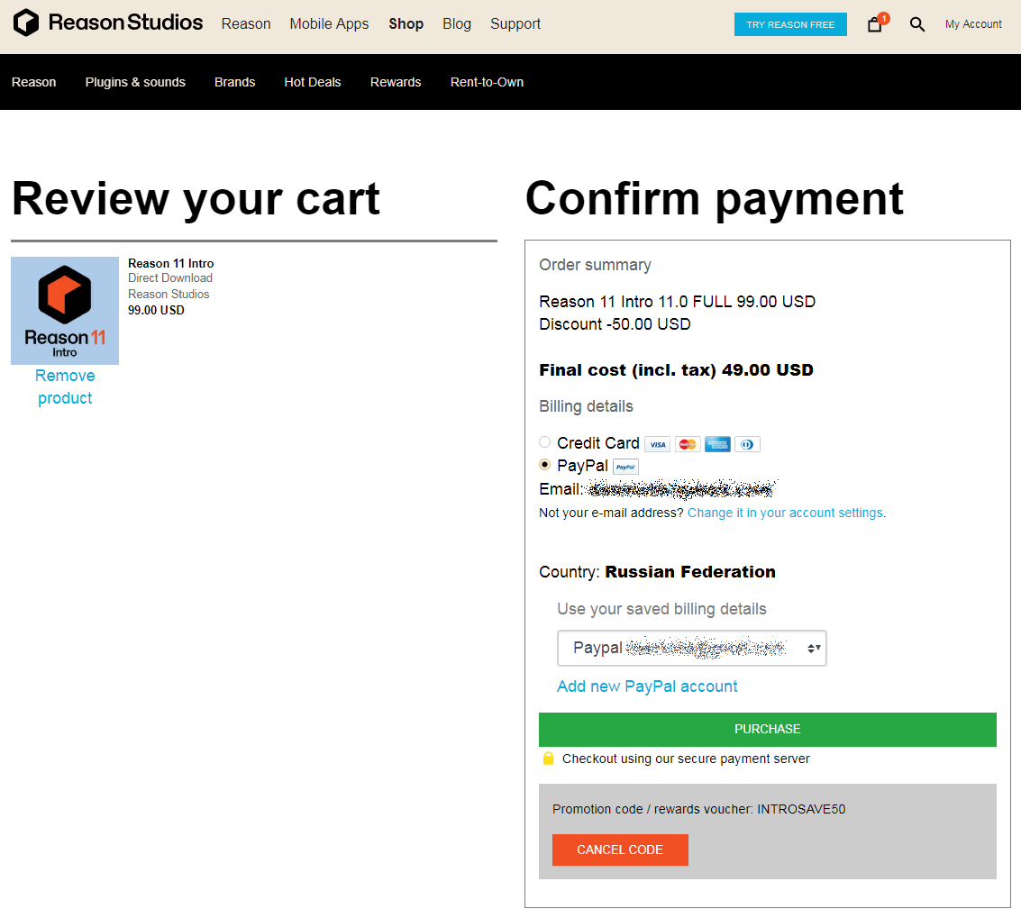
Task: Click Remove product link
Action: [x=65, y=386]
